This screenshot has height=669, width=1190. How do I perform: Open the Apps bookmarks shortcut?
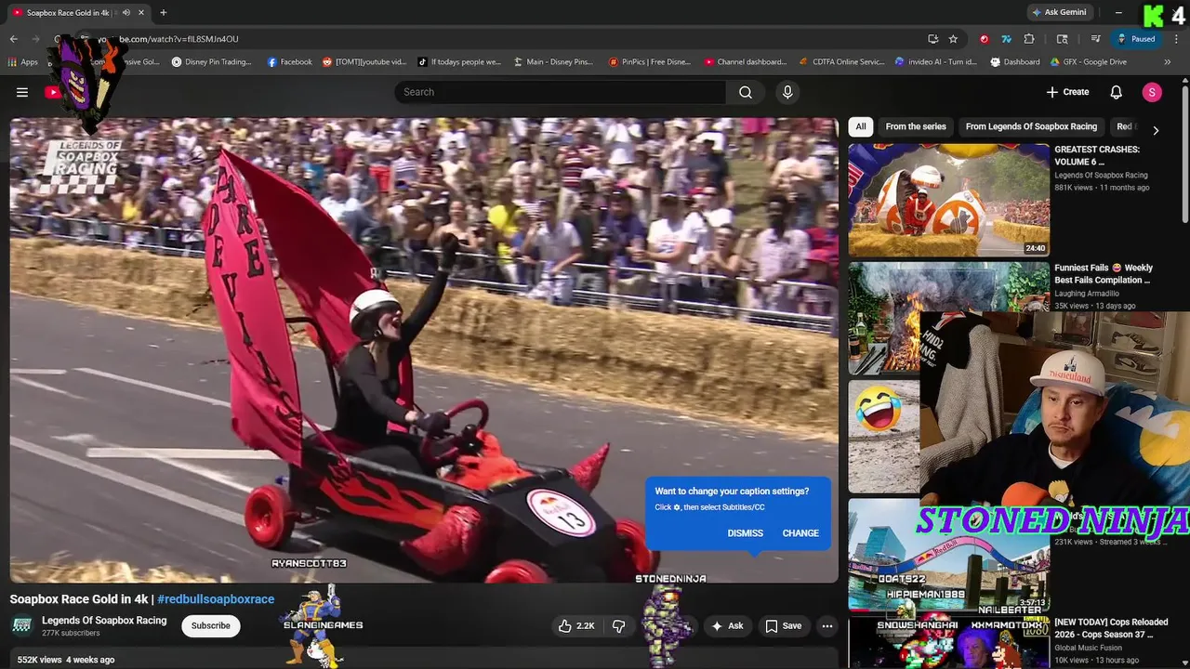click(x=22, y=62)
